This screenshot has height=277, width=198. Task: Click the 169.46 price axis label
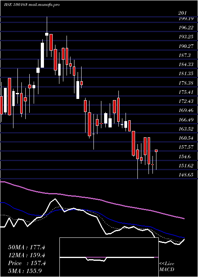click(x=186, y=110)
